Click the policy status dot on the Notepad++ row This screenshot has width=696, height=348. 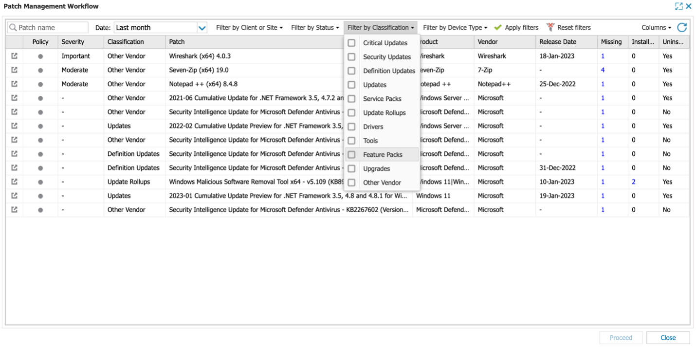40,84
